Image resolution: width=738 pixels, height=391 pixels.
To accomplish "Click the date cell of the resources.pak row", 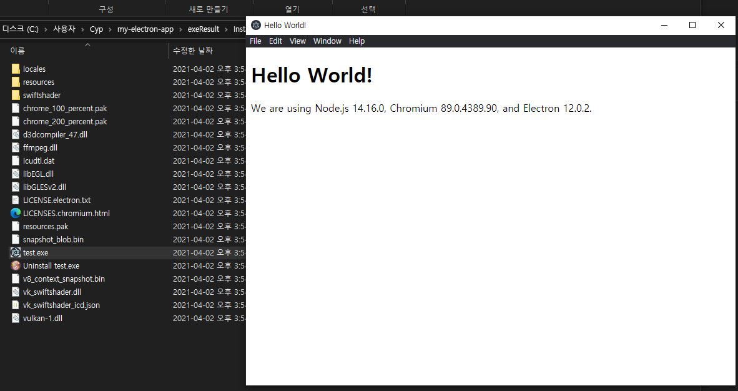I will click(x=209, y=227).
